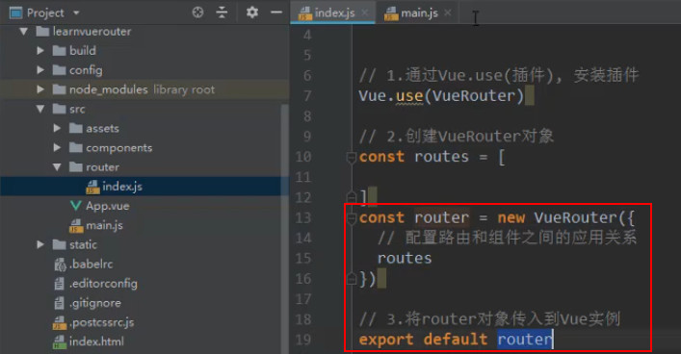
Task: Expand the assets folder
Action: pyautogui.click(x=57, y=128)
